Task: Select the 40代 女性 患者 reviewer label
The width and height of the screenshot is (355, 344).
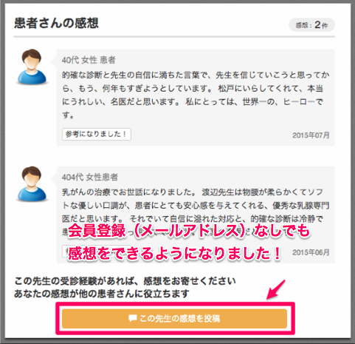Action: pyautogui.click(x=89, y=60)
